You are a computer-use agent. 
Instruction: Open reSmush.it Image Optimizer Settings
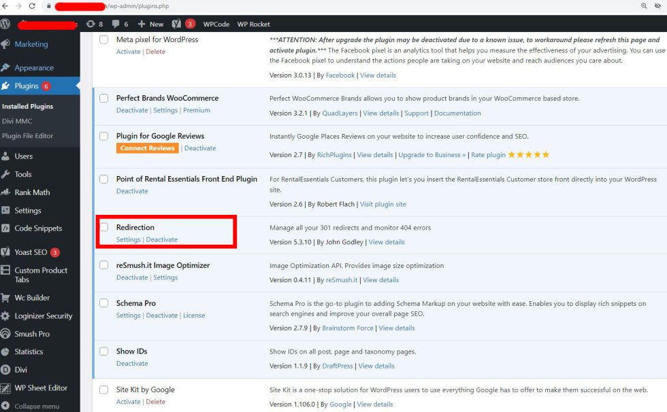tap(165, 278)
